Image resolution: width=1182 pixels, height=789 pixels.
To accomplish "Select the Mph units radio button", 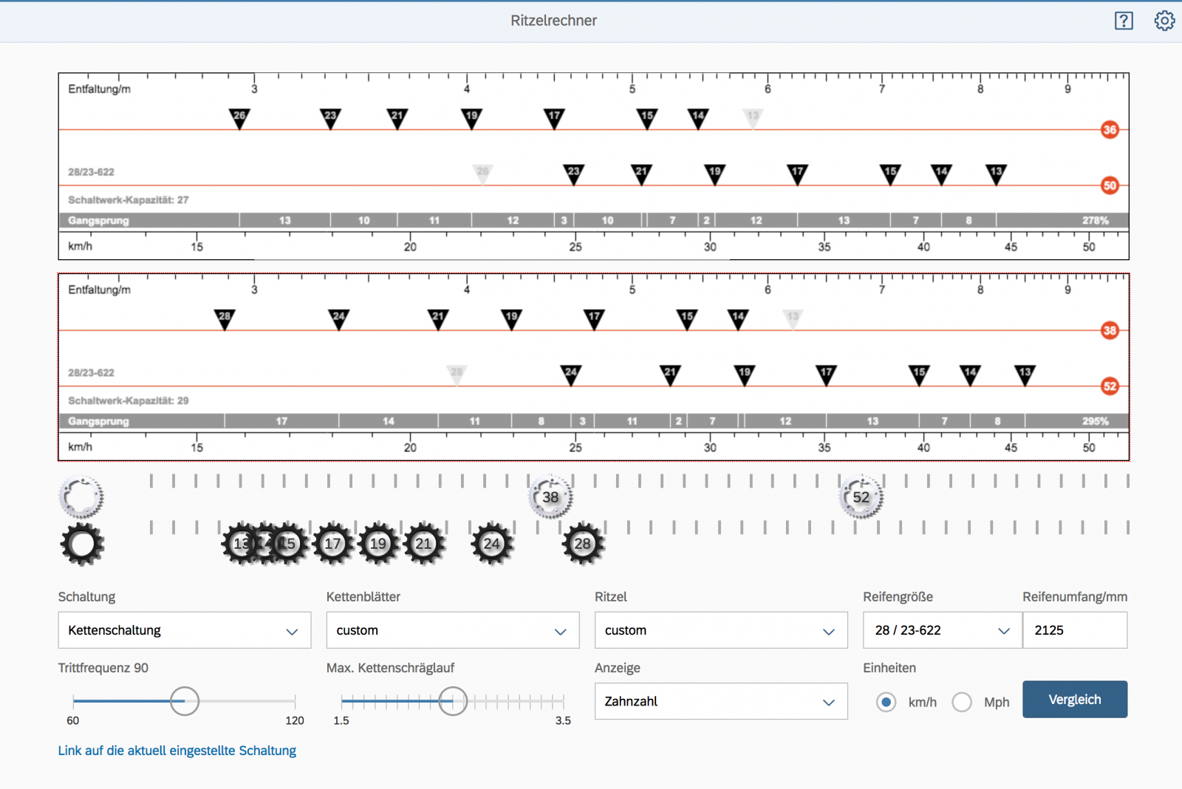I will point(962,702).
